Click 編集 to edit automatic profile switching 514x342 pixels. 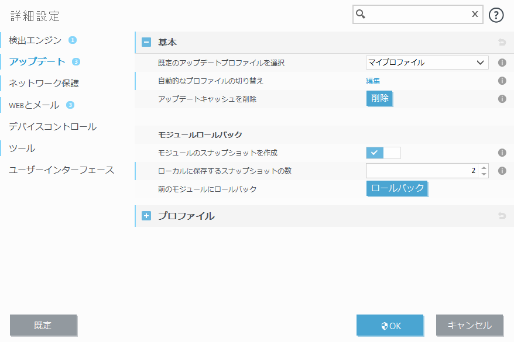[x=373, y=81]
